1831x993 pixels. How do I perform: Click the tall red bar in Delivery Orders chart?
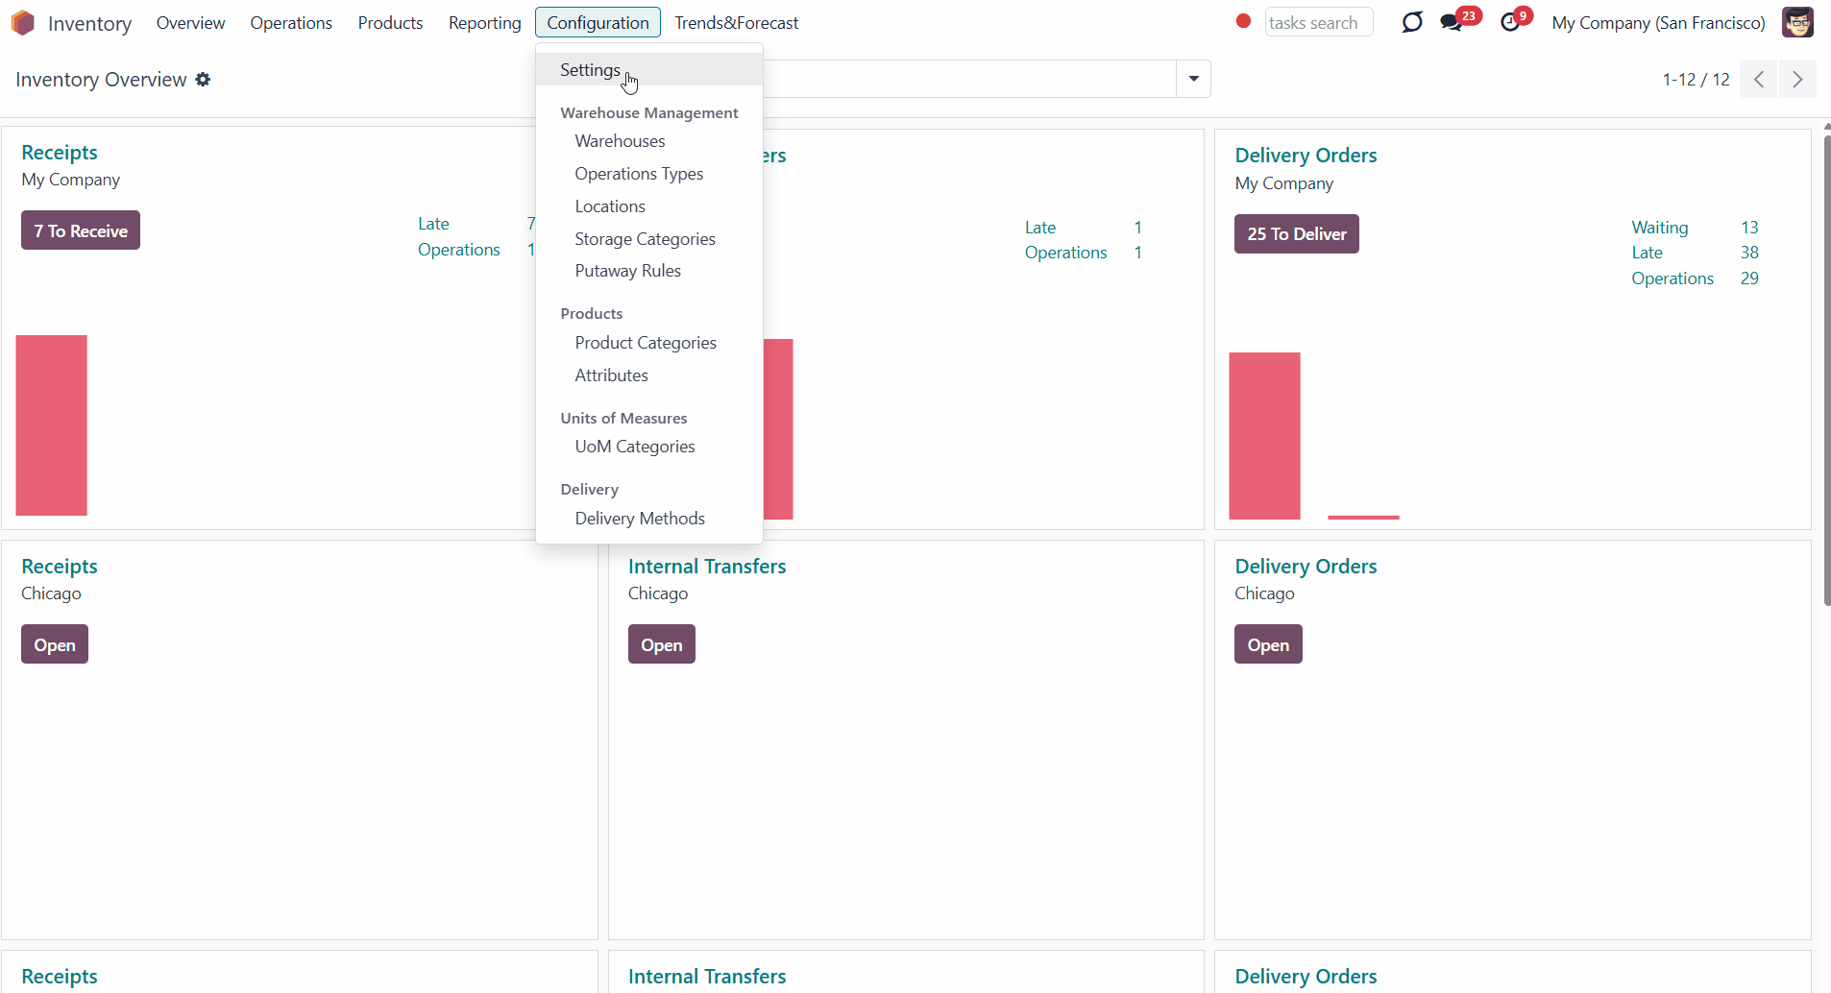[x=1264, y=436]
